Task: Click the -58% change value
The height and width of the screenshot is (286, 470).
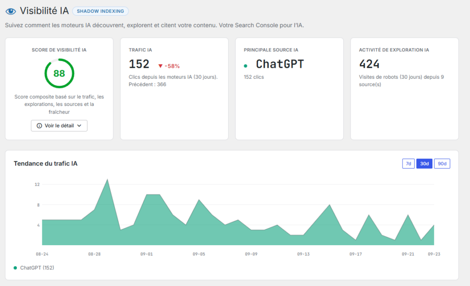Action: pos(172,66)
